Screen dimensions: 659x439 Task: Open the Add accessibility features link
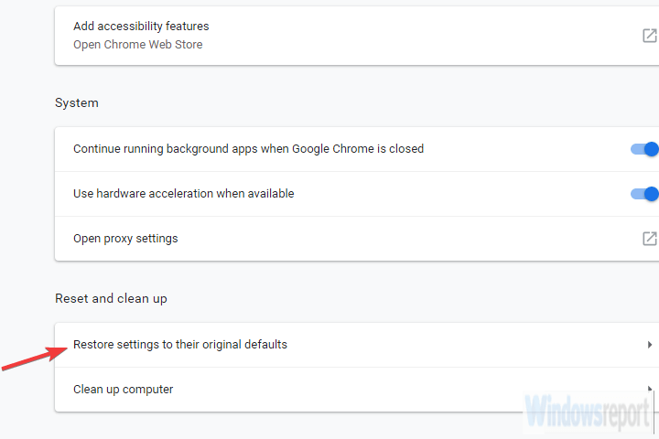[141, 27]
